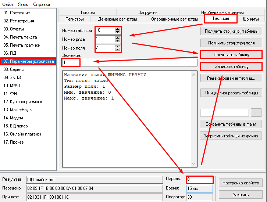
Task: Switch to the Шрифты tab
Action: coord(251,19)
